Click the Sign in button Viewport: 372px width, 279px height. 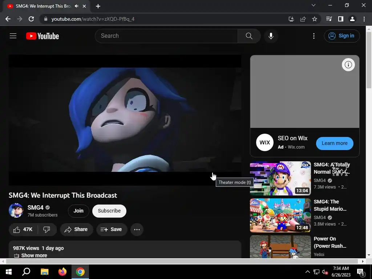(342, 36)
